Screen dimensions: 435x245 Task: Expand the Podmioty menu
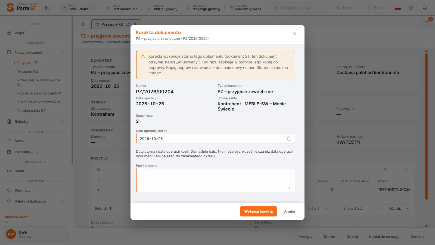click(35, 190)
